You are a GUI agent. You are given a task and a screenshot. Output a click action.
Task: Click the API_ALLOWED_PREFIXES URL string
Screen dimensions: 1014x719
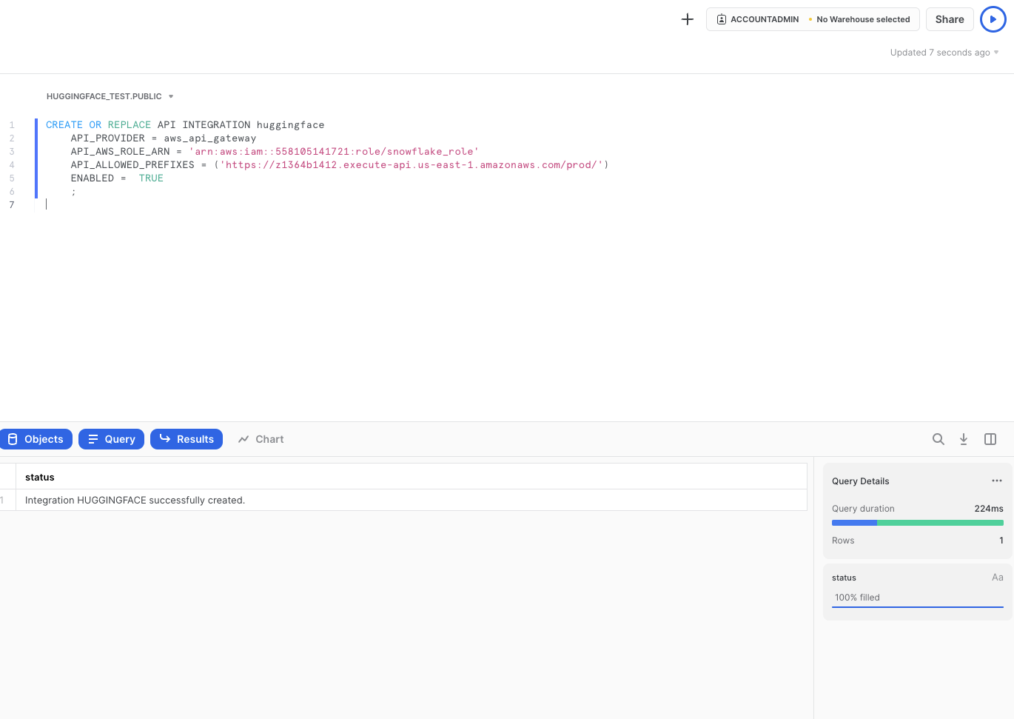pyautogui.click(x=412, y=165)
